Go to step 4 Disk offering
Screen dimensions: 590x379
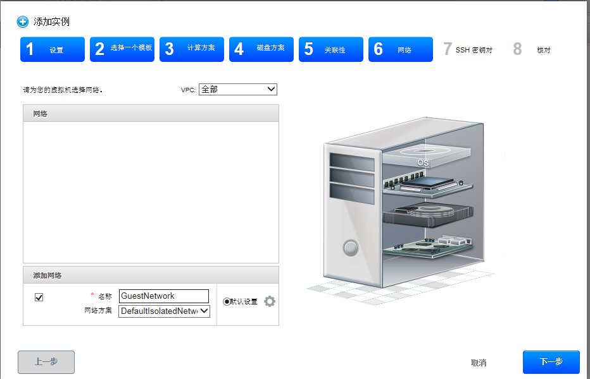(261, 49)
